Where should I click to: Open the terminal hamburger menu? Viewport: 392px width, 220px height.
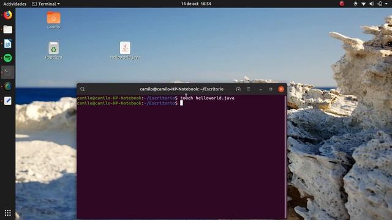pyautogui.click(x=248, y=89)
